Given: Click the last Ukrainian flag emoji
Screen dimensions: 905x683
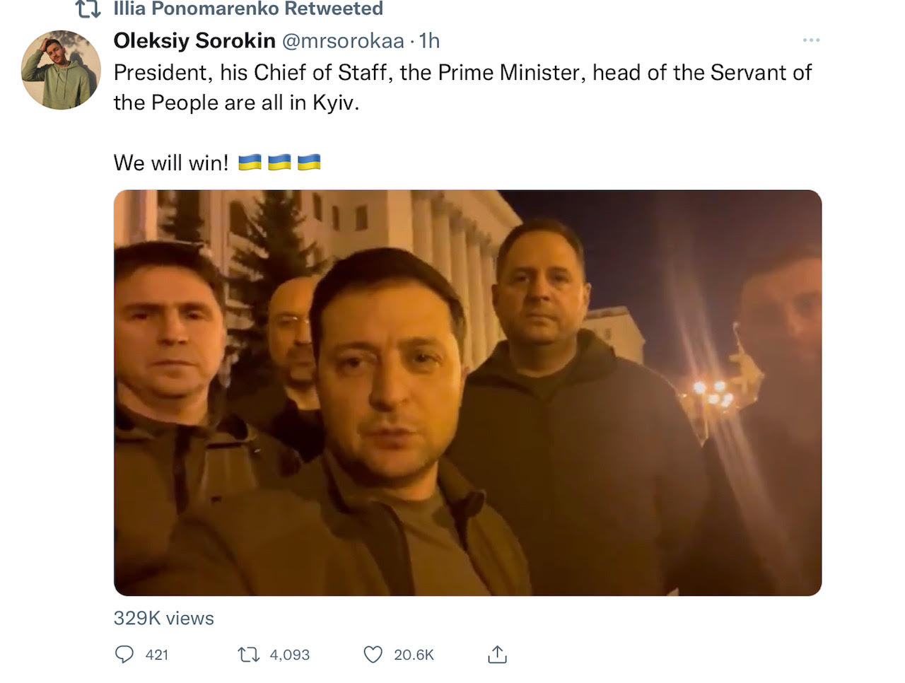Looking at the screenshot, I should click(x=309, y=163).
